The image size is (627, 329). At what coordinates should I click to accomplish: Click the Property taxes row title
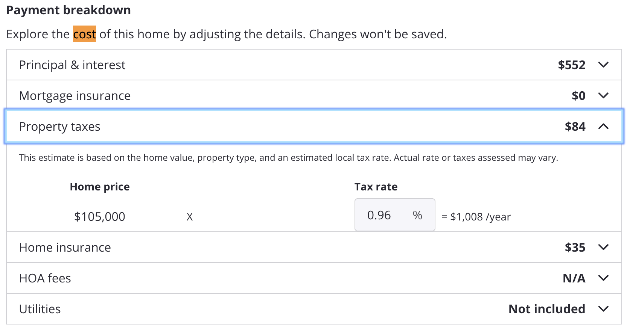click(59, 127)
